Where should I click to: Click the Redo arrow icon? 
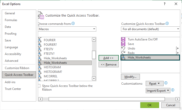[123, 53]
